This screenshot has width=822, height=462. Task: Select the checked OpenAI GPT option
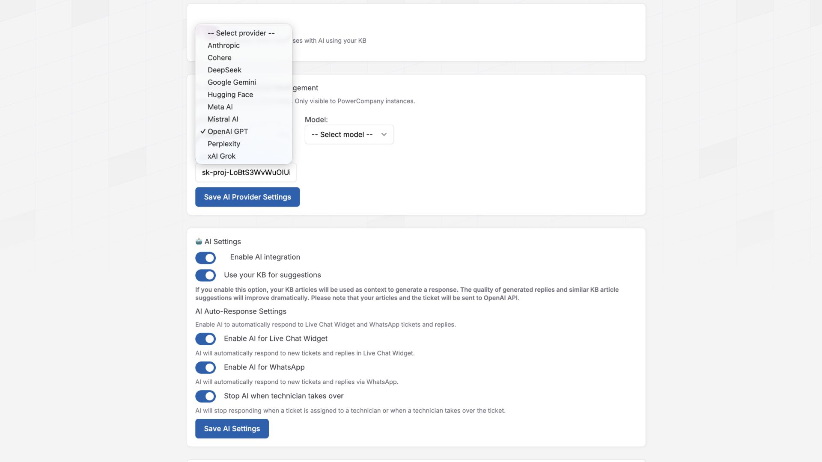[227, 132]
